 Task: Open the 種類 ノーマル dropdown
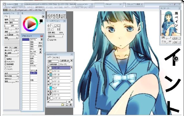(14, 20)
